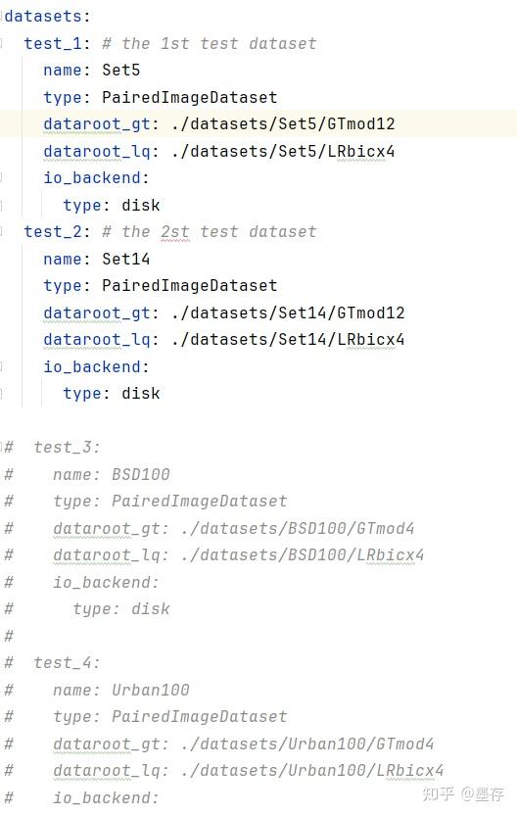The height and width of the screenshot is (816, 517).
Task: Click the 'datasets:' root key
Action: point(47,16)
